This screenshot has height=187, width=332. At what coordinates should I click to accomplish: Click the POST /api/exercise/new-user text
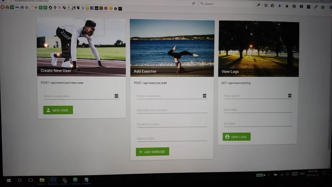point(62,83)
